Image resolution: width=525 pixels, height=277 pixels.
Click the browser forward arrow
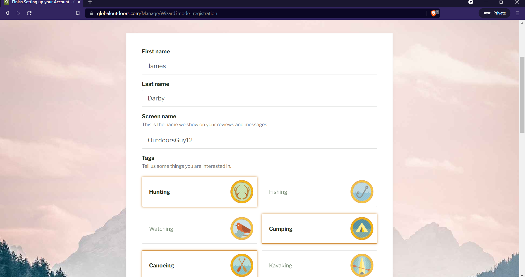[18, 13]
